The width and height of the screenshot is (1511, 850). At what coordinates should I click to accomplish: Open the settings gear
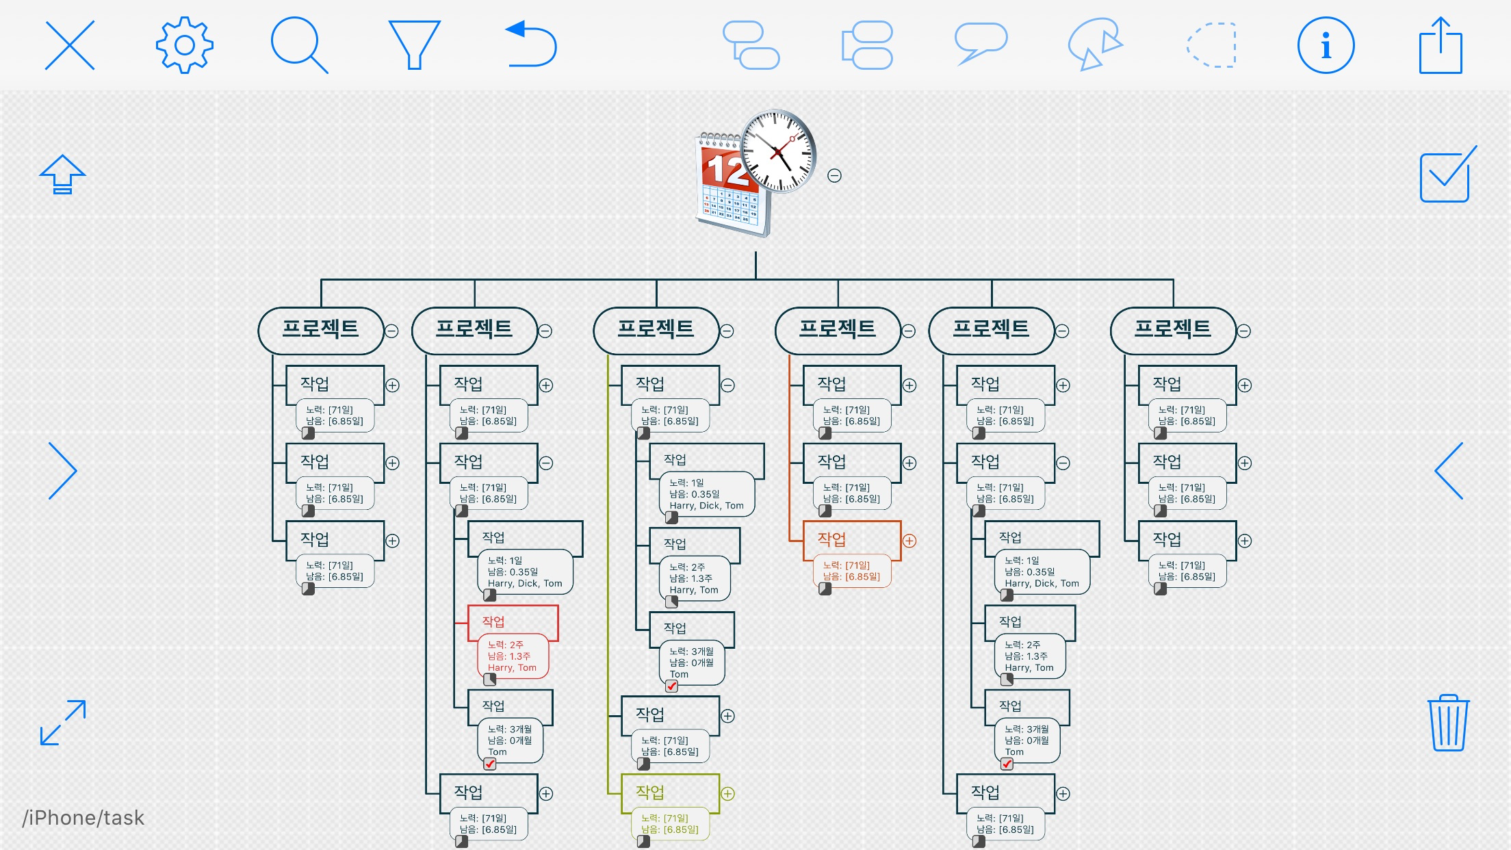click(183, 44)
